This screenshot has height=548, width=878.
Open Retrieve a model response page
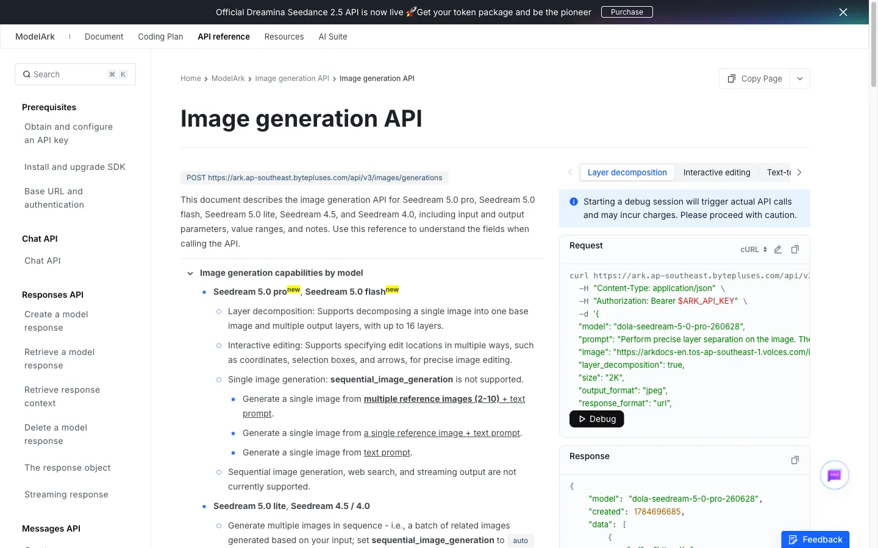pyautogui.click(x=60, y=359)
